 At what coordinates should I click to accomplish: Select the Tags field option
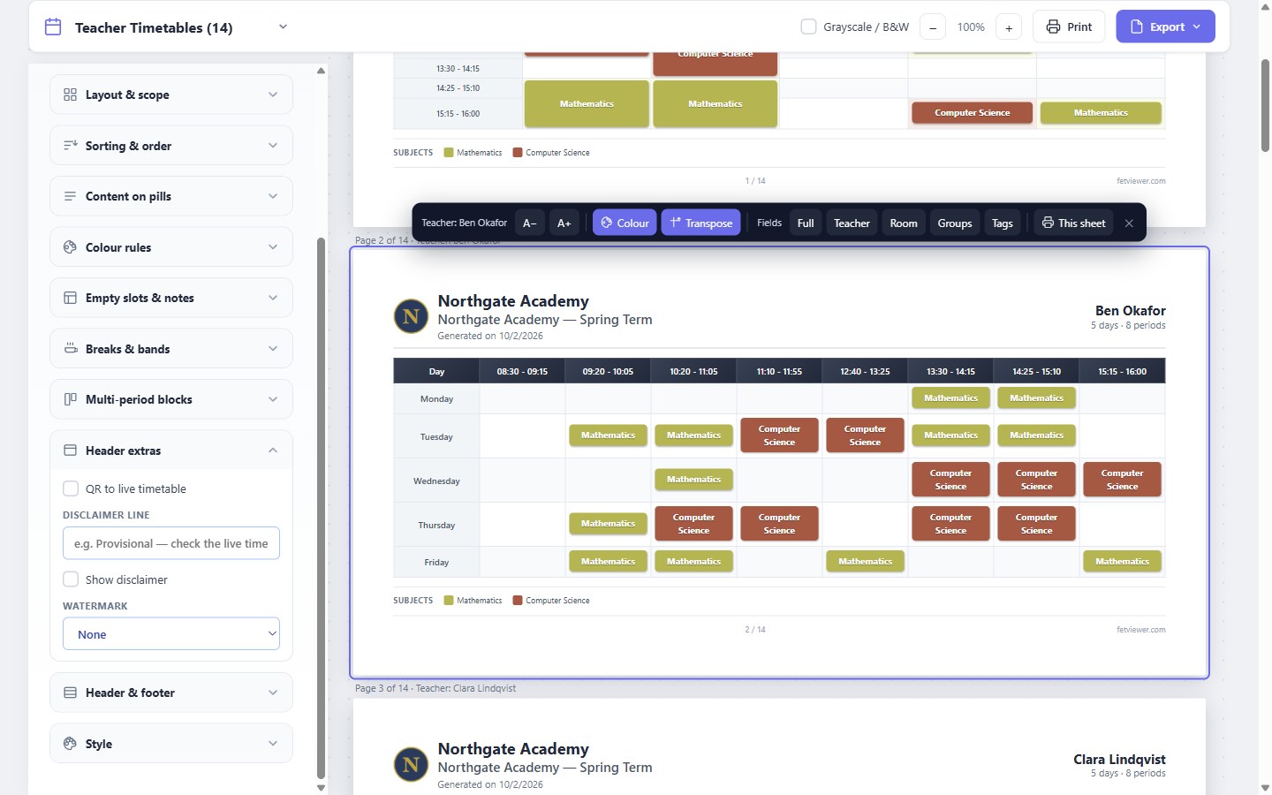coord(1003,223)
